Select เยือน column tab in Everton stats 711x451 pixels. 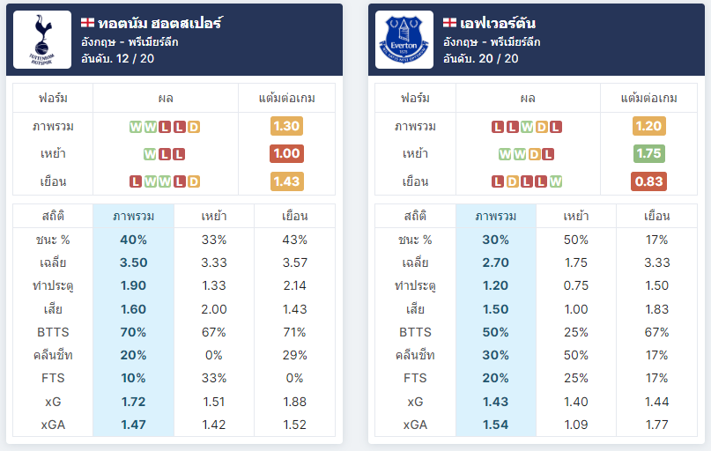[x=656, y=216]
